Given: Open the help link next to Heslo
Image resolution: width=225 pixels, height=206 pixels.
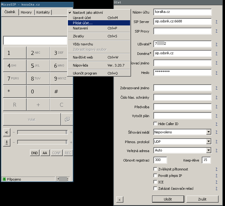Looking at the screenshot, I should pos(216,73).
